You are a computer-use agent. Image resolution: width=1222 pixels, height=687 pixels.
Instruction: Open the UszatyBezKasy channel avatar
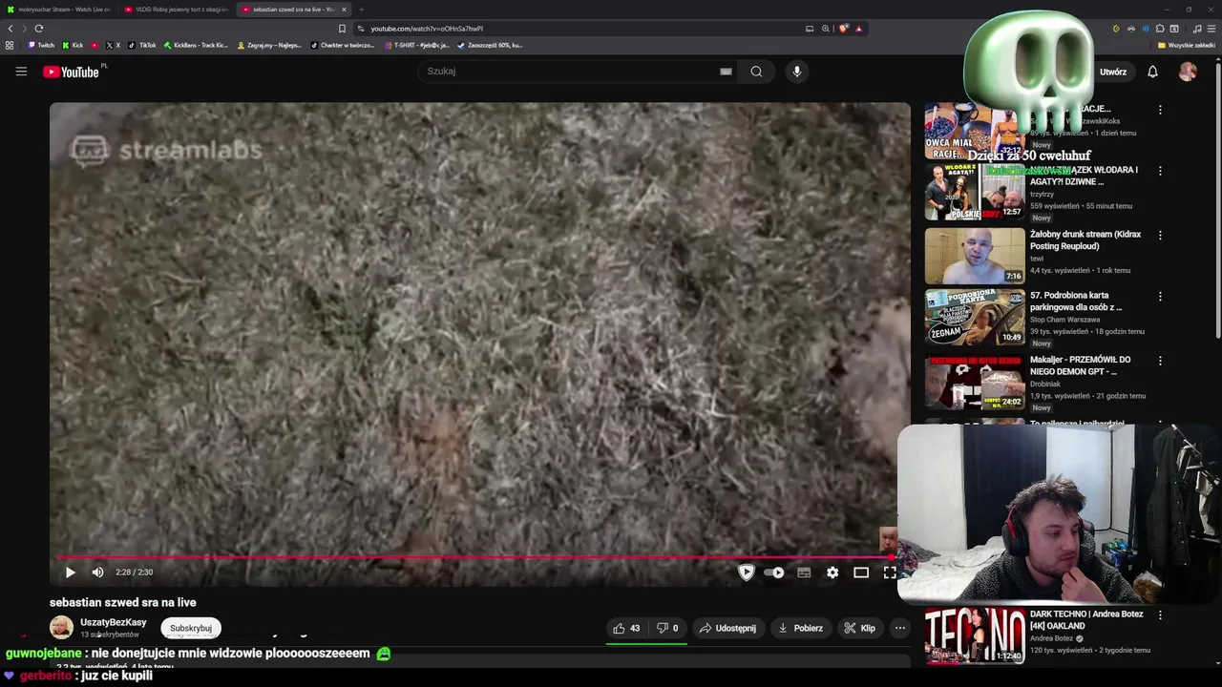[x=61, y=627]
